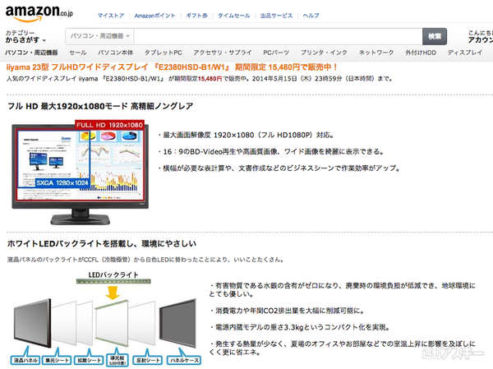Screen dimensions: 493x369
Task: Click the フル HD 最大1920x1080モード heading
Action: point(100,106)
